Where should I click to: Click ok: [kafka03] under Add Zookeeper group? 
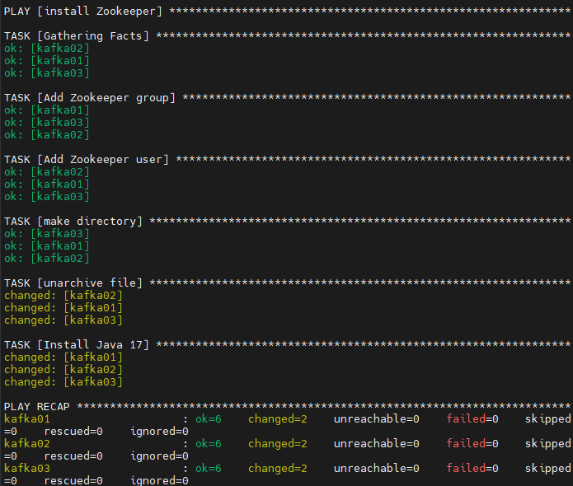[47, 122]
